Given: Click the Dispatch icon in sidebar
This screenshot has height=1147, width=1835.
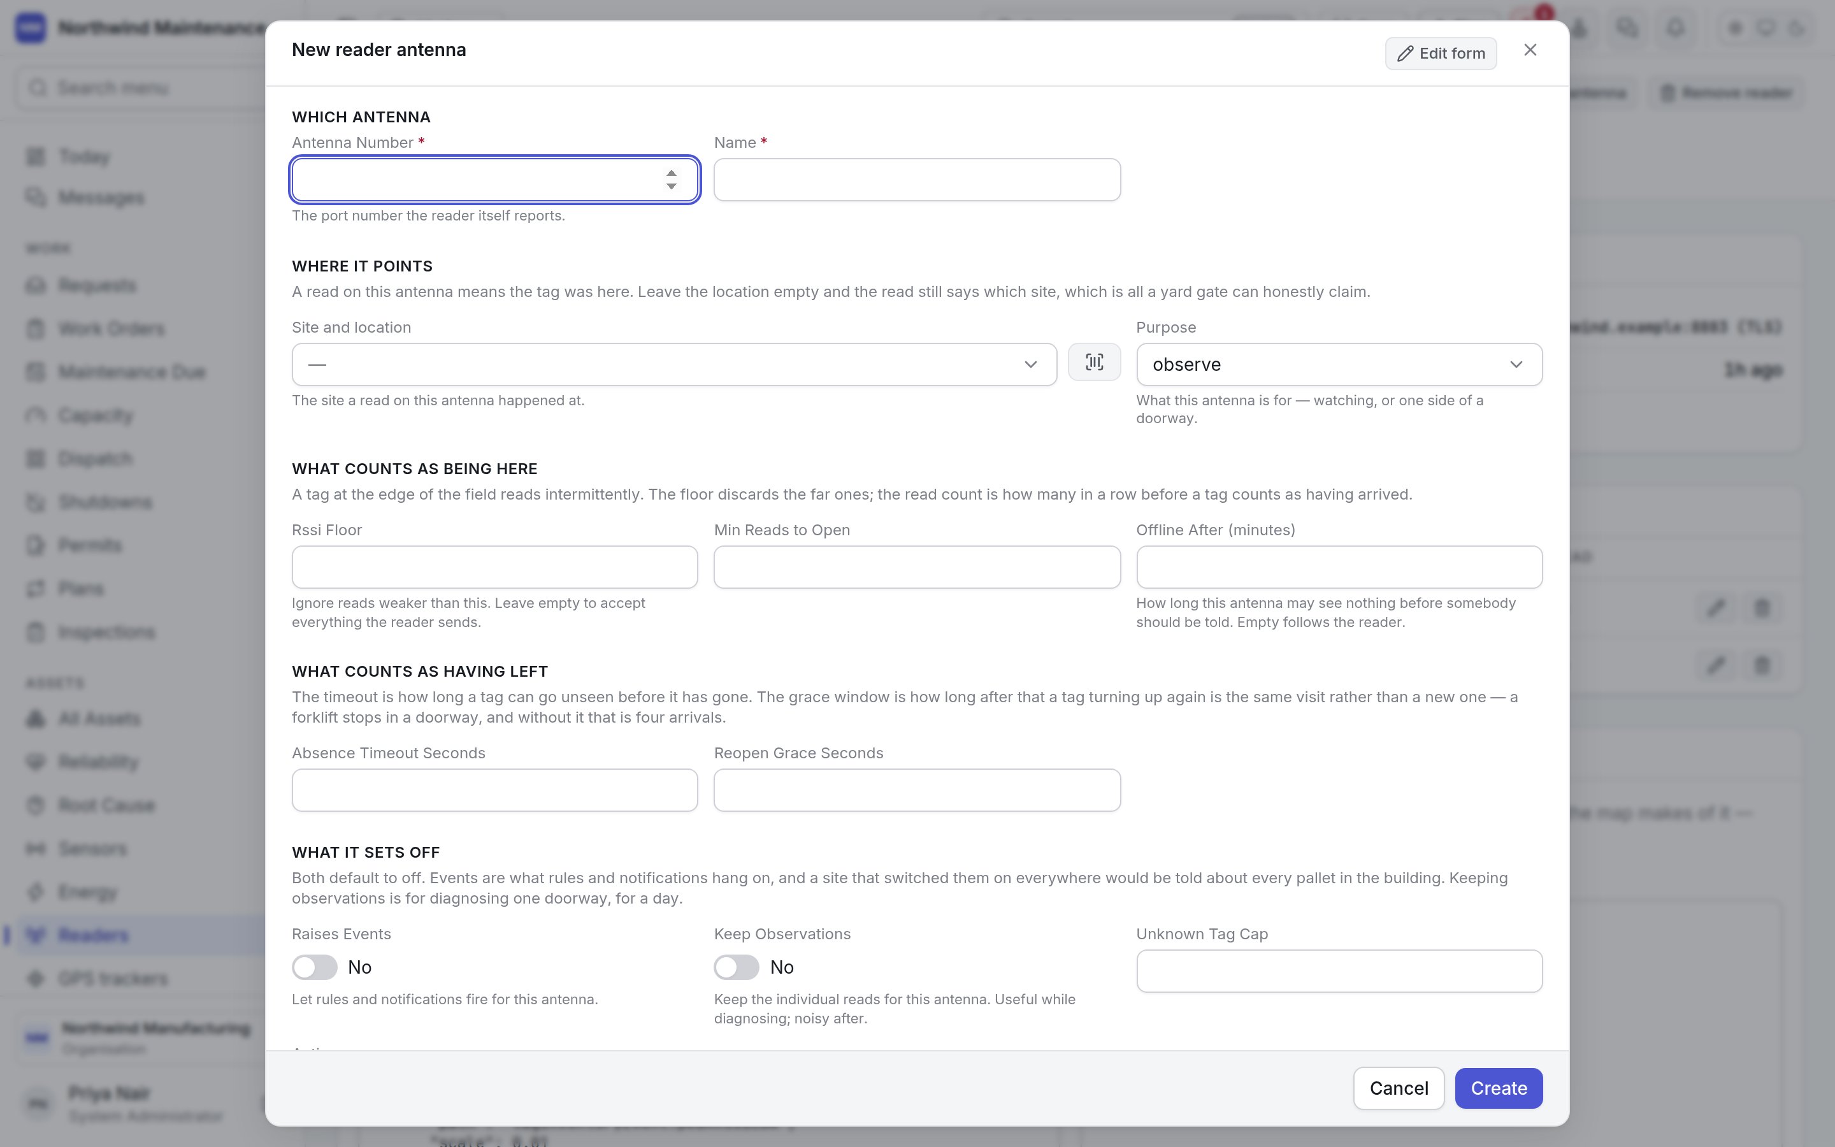Looking at the screenshot, I should (36, 459).
